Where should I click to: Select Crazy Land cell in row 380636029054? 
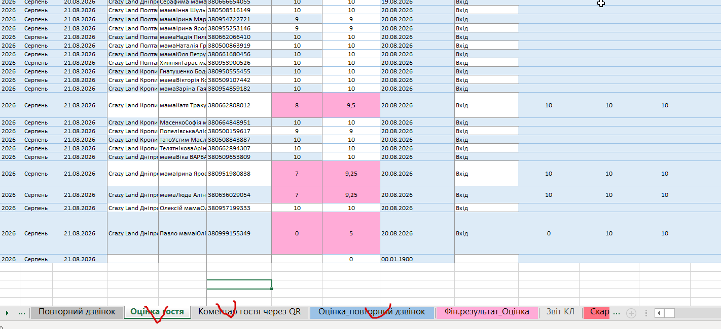tap(133, 195)
